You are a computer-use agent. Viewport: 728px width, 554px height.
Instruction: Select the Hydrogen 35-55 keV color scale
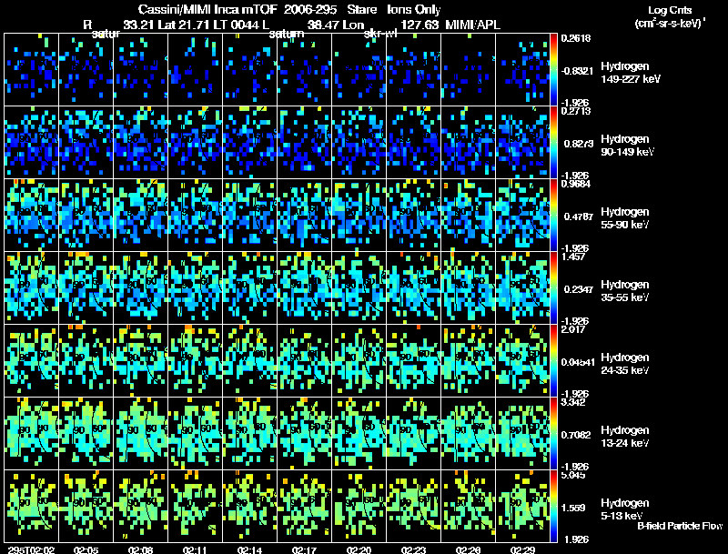(553, 288)
